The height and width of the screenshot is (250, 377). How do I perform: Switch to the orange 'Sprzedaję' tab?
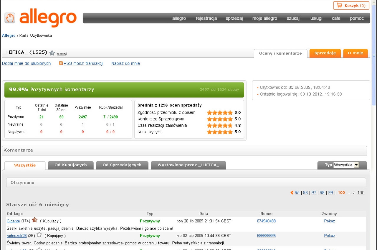tap(325, 53)
